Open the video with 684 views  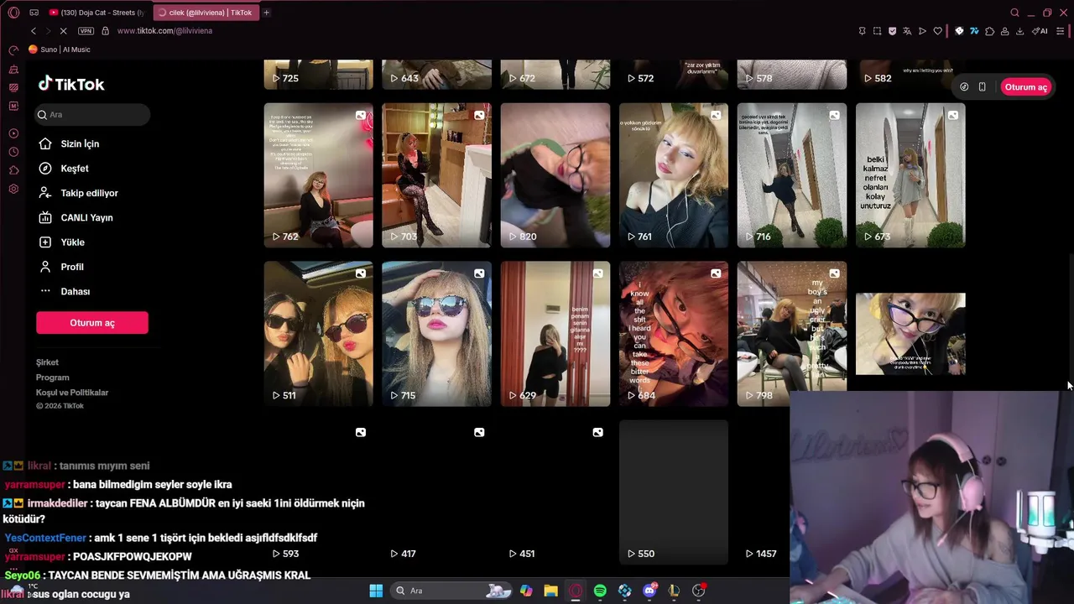(674, 334)
